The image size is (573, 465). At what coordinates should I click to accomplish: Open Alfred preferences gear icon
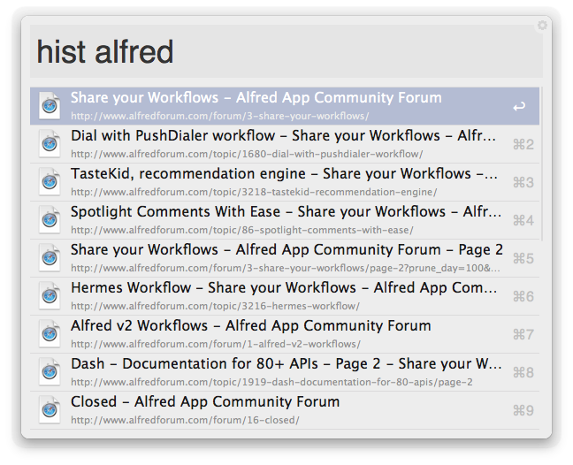(542, 26)
